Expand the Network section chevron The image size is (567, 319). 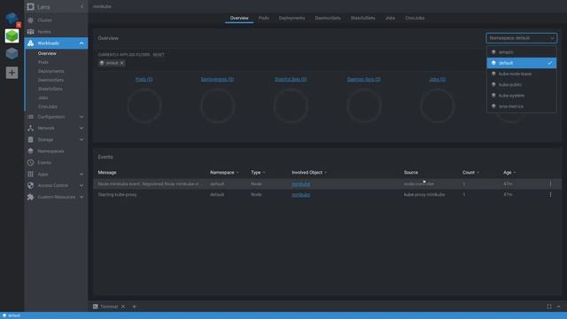pos(82,128)
